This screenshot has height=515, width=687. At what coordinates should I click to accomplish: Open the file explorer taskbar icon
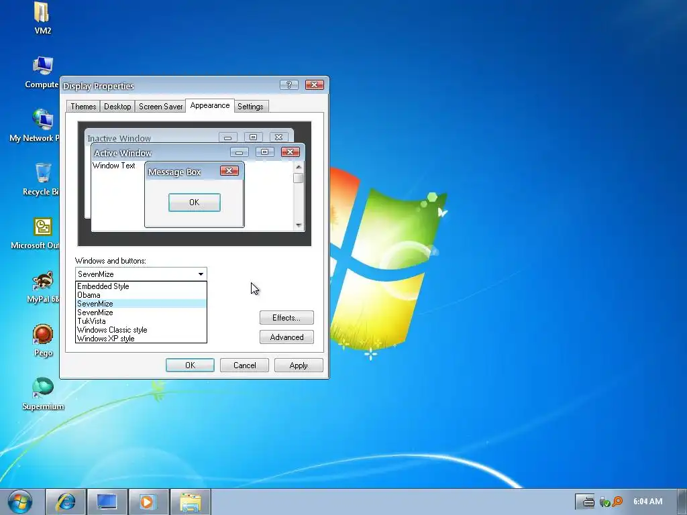point(190,502)
